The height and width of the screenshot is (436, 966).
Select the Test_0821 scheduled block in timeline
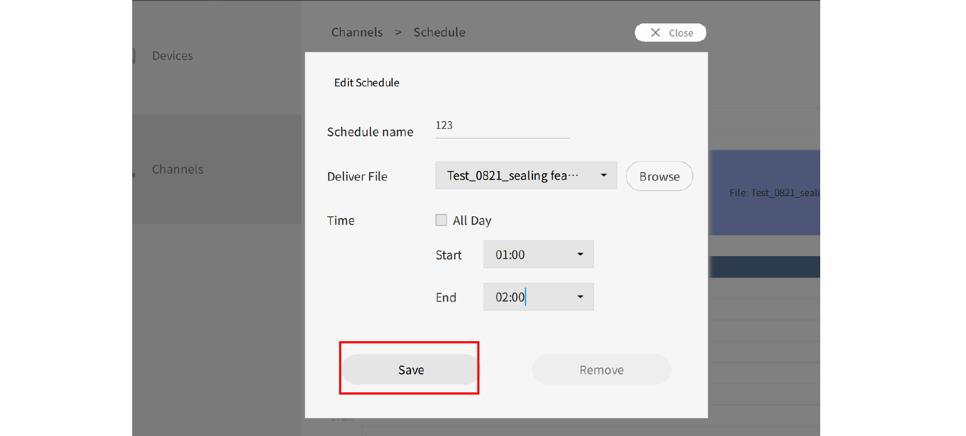coord(764,193)
